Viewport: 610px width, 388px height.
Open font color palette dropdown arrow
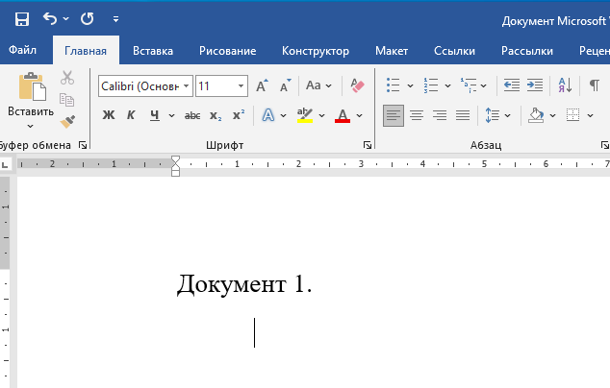click(x=359, y=116)
